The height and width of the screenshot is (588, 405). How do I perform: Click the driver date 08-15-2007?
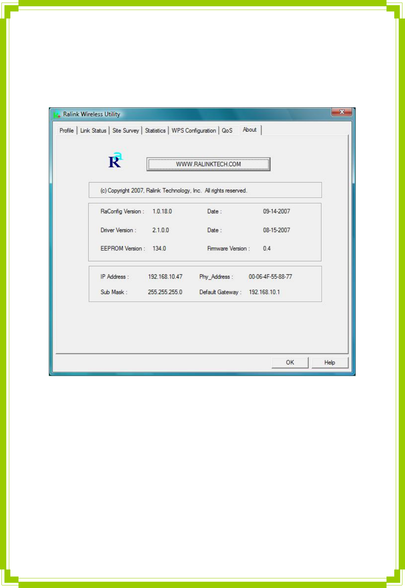[x=276, y=230]
